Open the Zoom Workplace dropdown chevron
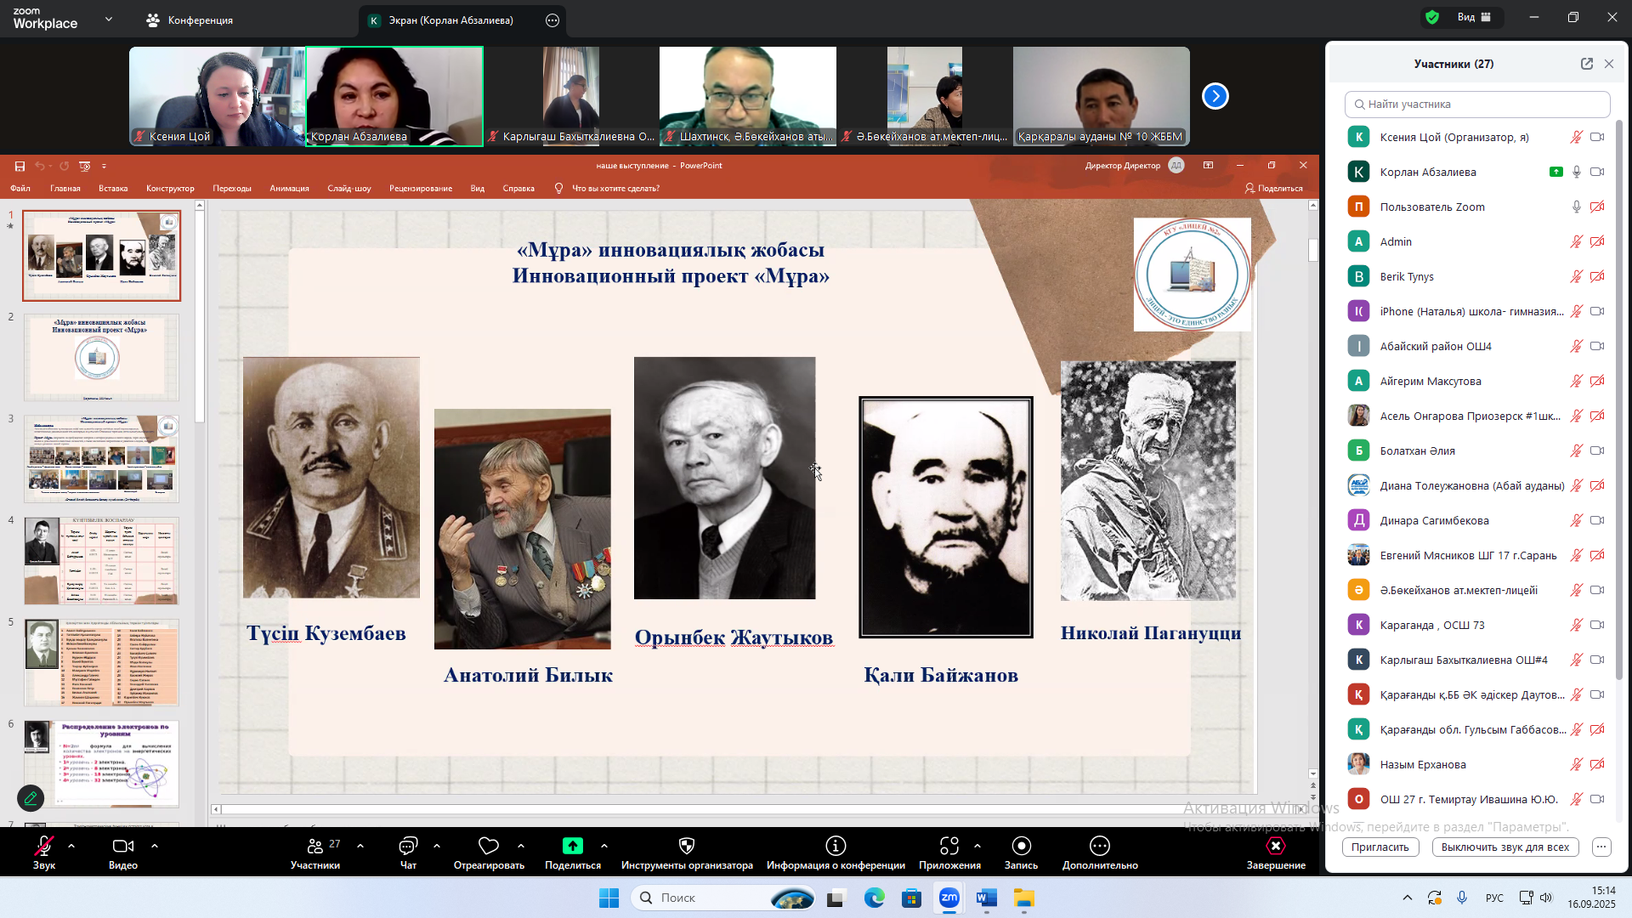The image size is (1632, 918). tap(109, 19)
